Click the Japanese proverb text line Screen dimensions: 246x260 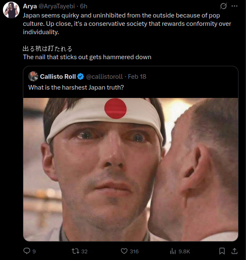(x=47, y=49)
